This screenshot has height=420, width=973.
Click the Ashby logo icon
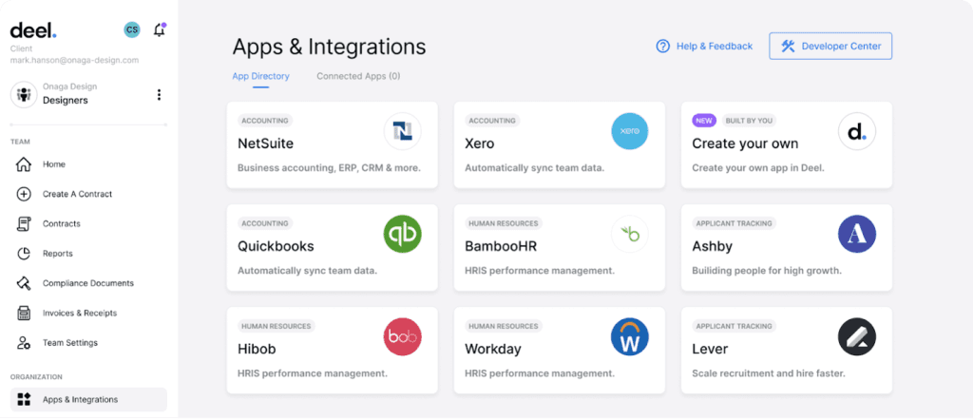(x=856, y=234)
